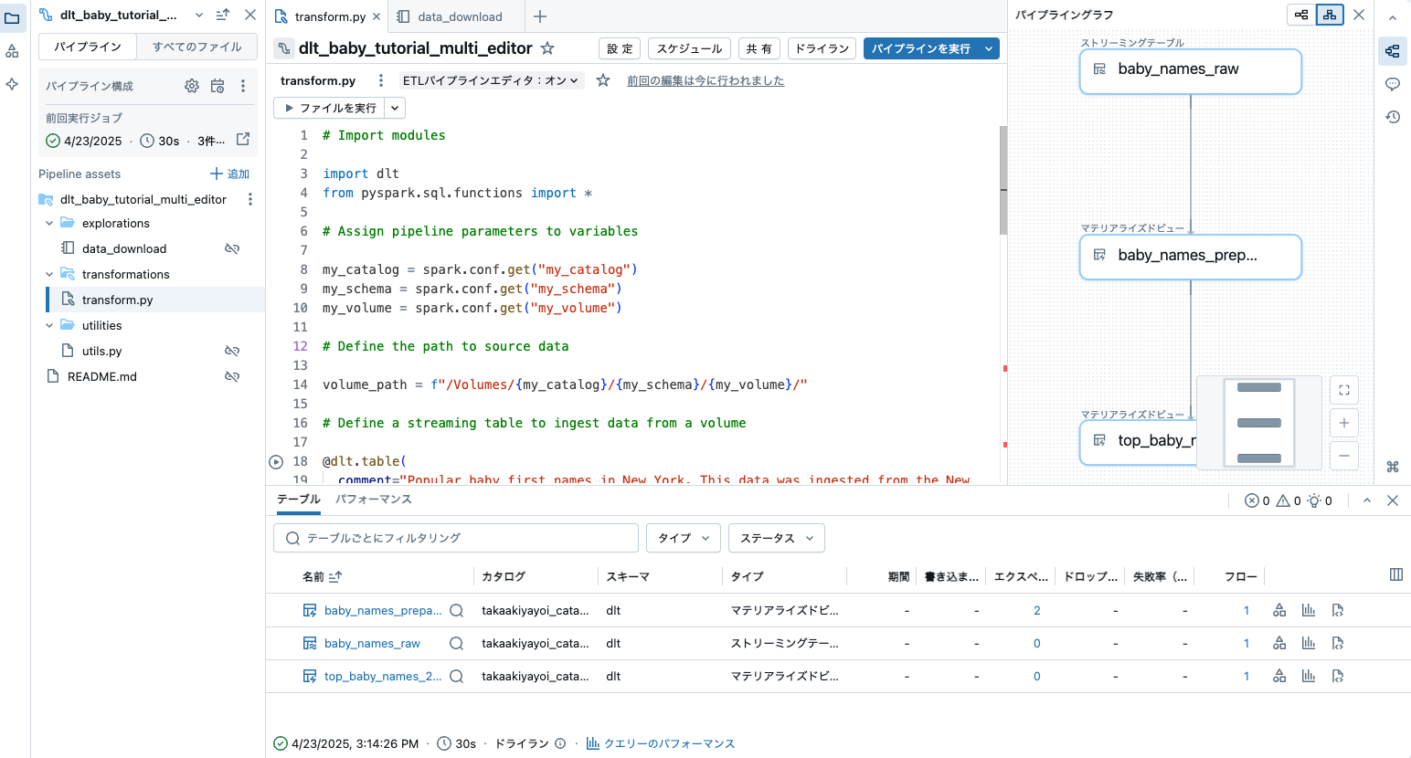The image size is (1411, 758).
Task: Toggle exclusion icon next to utils.py
Action: click(x=232, y=351)
